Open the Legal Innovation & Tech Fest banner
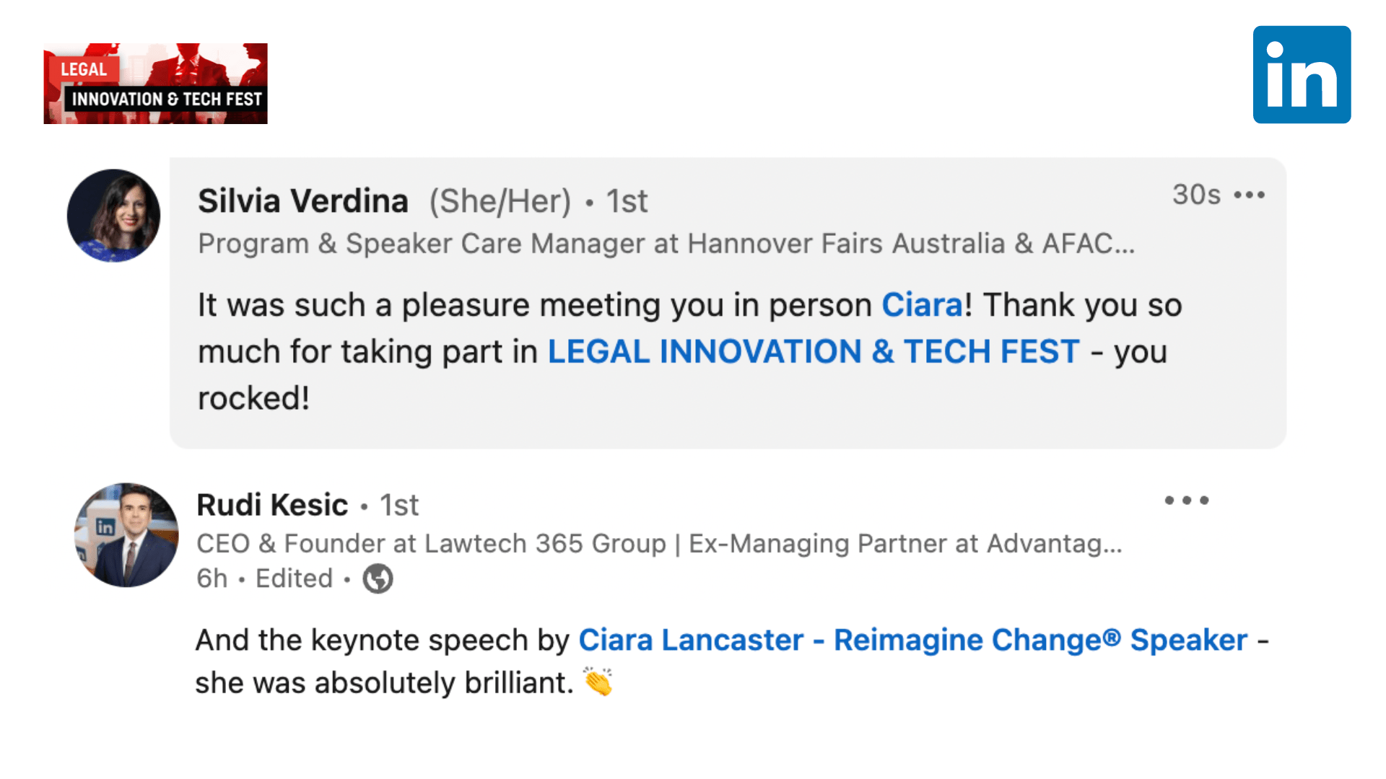The image size is (1386, 779). tap(155, 84)
